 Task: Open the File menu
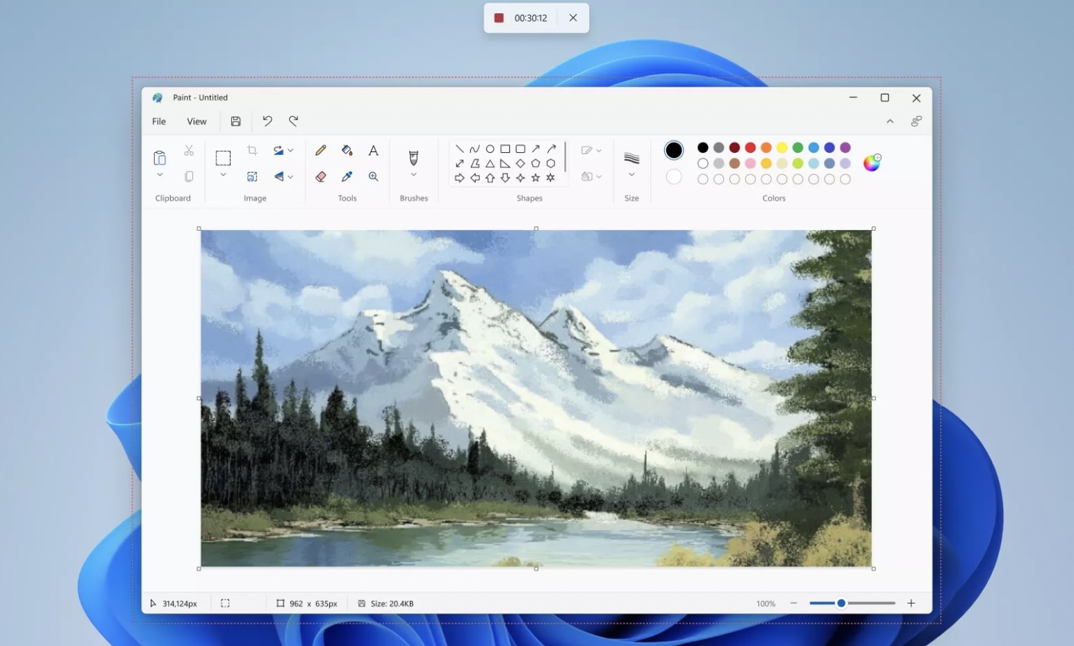(159, 121)
